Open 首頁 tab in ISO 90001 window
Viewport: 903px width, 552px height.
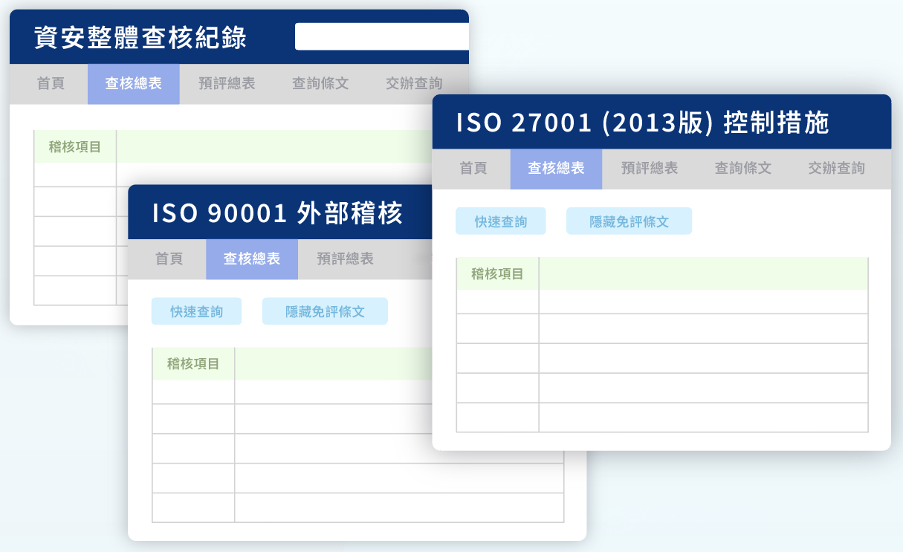pos(169,259)
